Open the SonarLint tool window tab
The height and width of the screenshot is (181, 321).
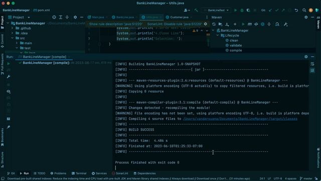point(120,173)
